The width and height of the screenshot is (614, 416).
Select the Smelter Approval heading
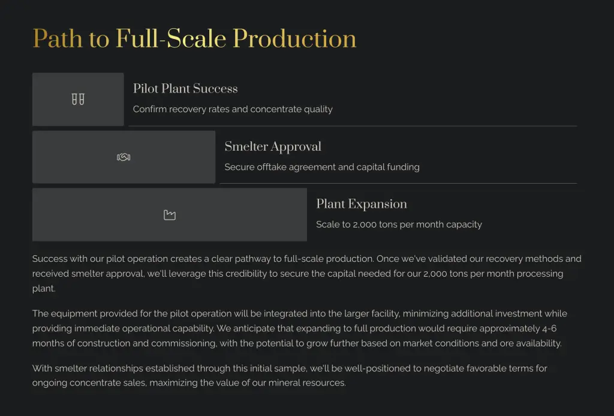pos(273,146)
